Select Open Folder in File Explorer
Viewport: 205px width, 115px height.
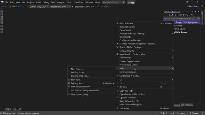(145, 94)
